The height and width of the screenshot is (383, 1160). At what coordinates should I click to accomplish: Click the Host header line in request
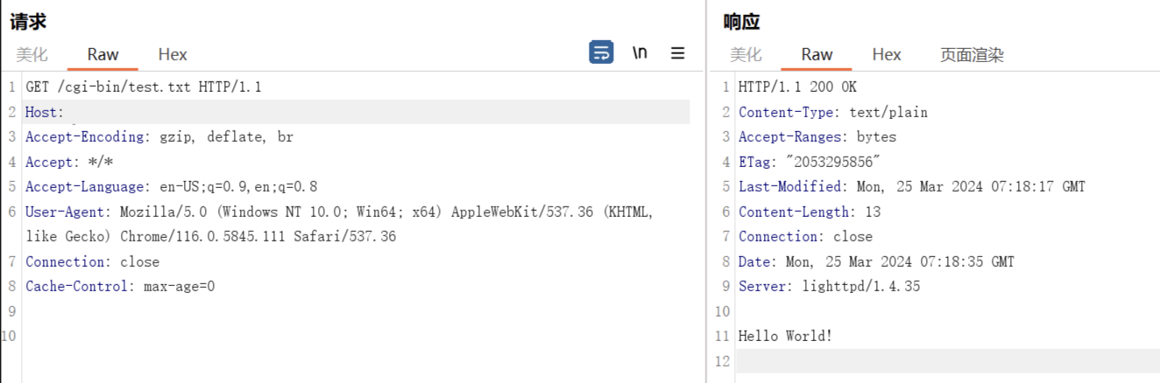[x=357, y=112]
